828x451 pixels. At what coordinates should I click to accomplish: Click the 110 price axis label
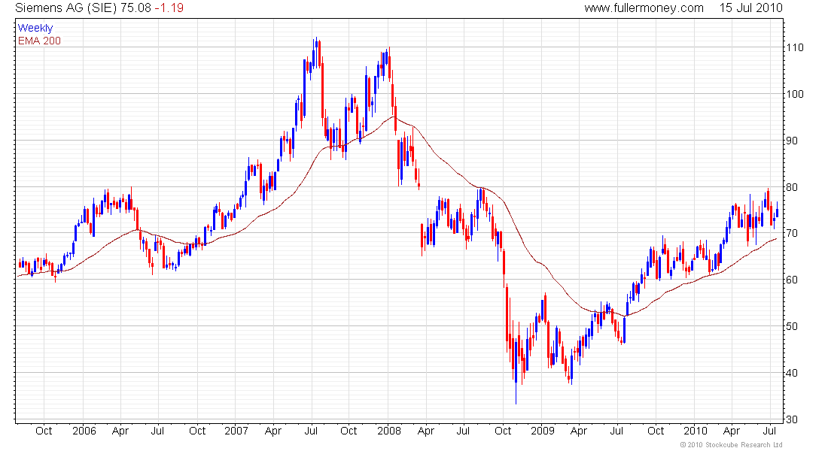click(795, 47)
